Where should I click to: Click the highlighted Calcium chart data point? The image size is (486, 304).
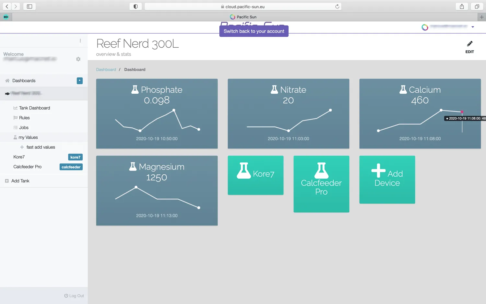462,112
